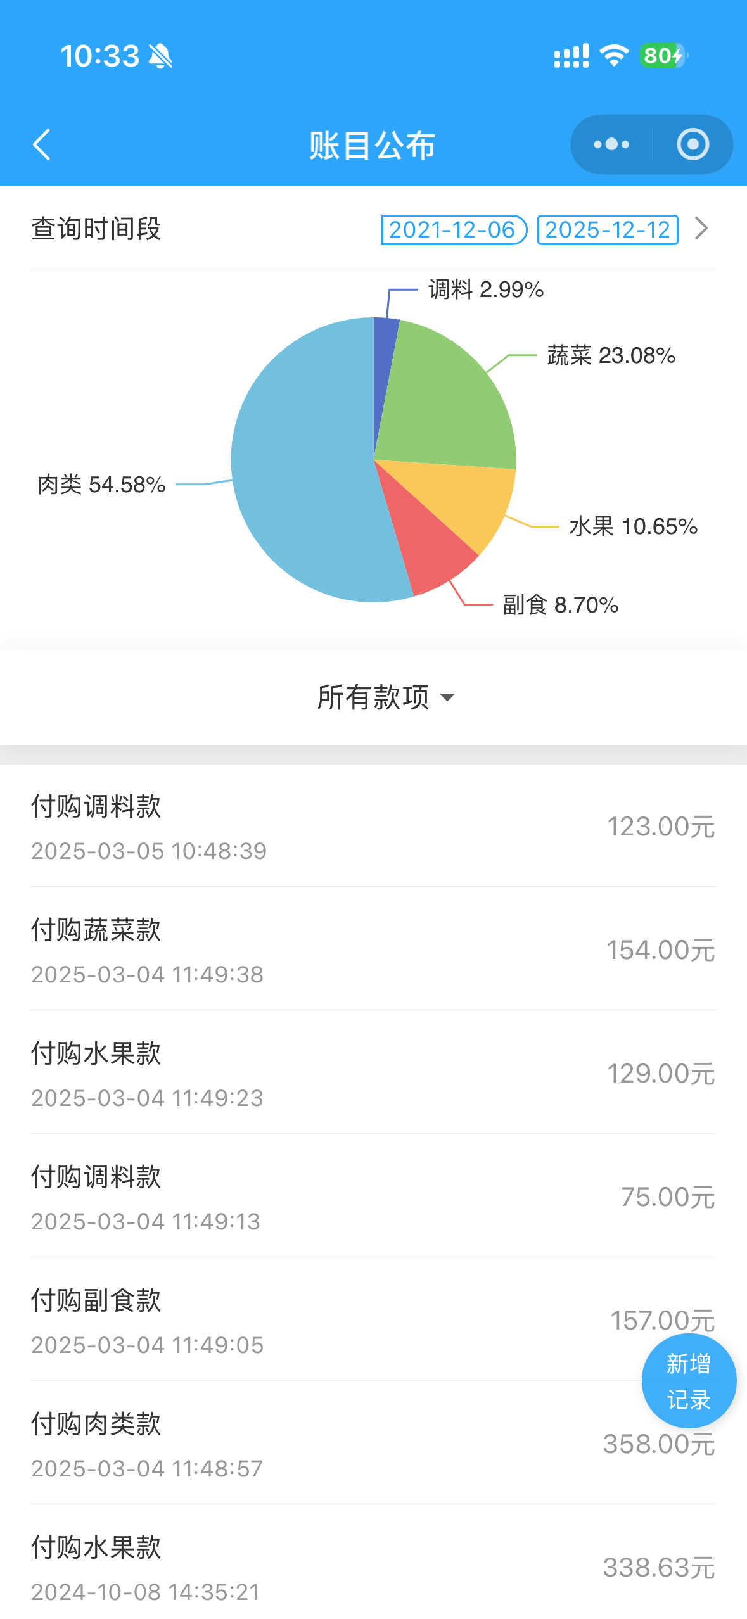Open the three-dot more menu

(x=611, y=144)
